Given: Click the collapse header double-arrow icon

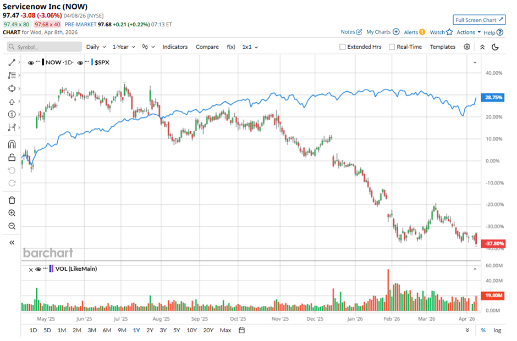Looking at the screenshot, I should pyautogui.click(x=482, y=47).
